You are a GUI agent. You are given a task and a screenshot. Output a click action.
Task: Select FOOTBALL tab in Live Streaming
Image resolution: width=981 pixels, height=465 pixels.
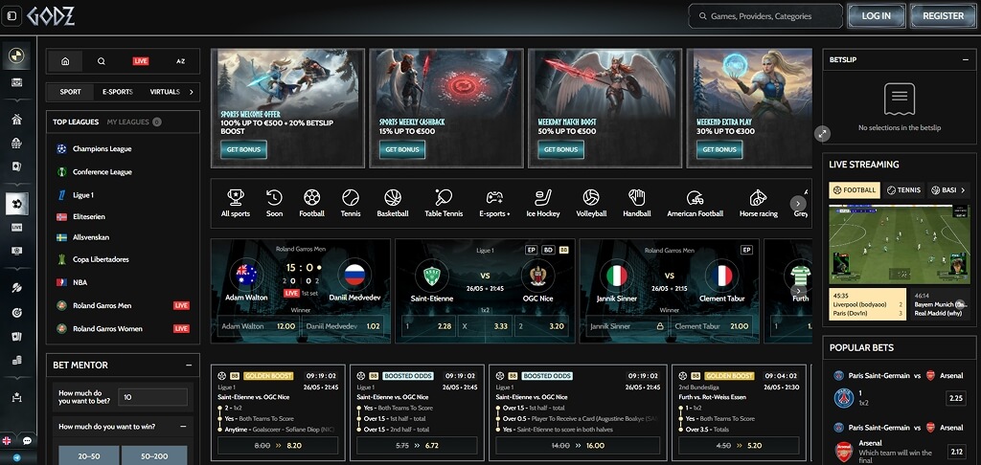[x=854, y=190]
